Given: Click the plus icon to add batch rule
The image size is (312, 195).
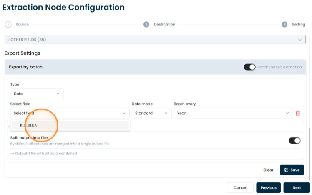Looking at the screenshot, I should coord(9,127).
